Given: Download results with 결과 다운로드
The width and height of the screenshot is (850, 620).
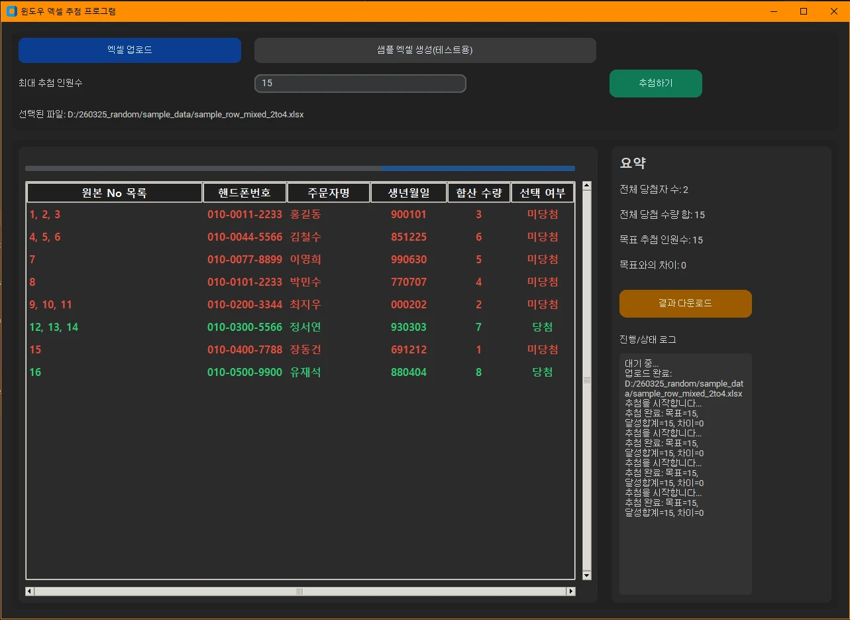Looking at the screenshot, I should pyautogui.click(x=686, y=304).
